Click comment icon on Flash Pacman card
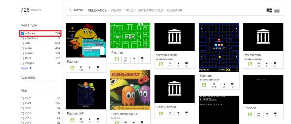Image resolution: width=291 pixels, height=124 pixels. pyautogui.click(x=186, y=113)
